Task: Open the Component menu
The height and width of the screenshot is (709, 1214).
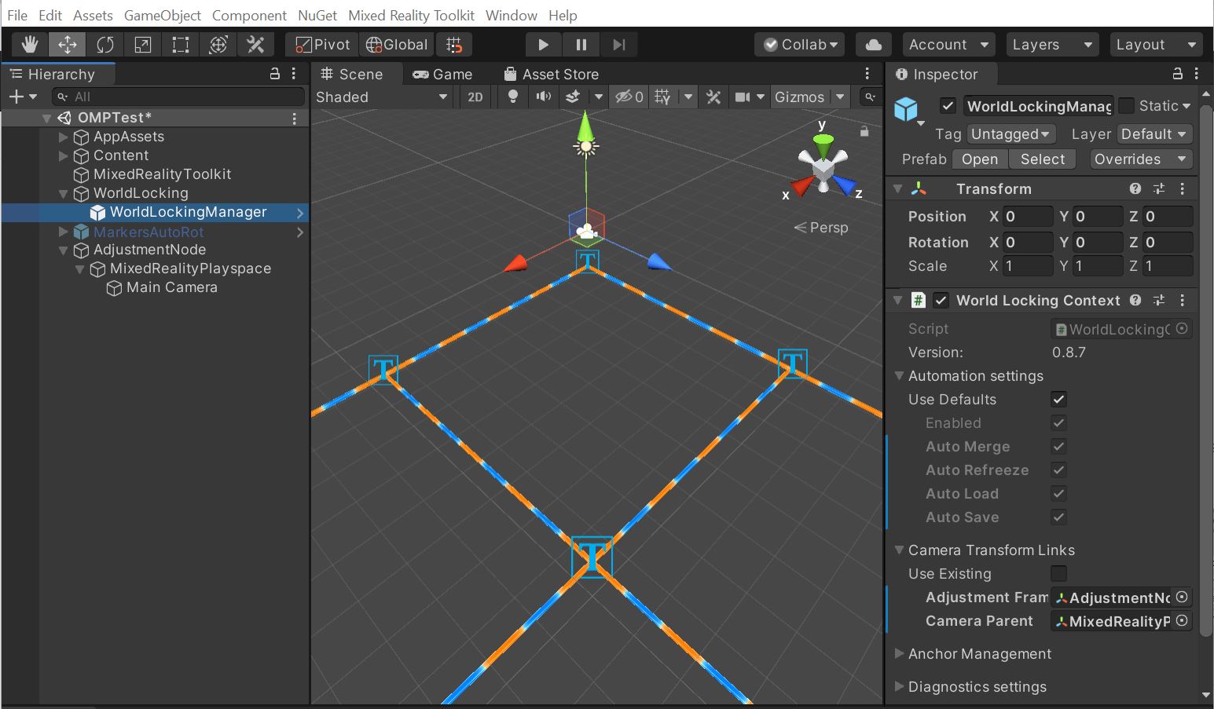Action: point(250,15)
